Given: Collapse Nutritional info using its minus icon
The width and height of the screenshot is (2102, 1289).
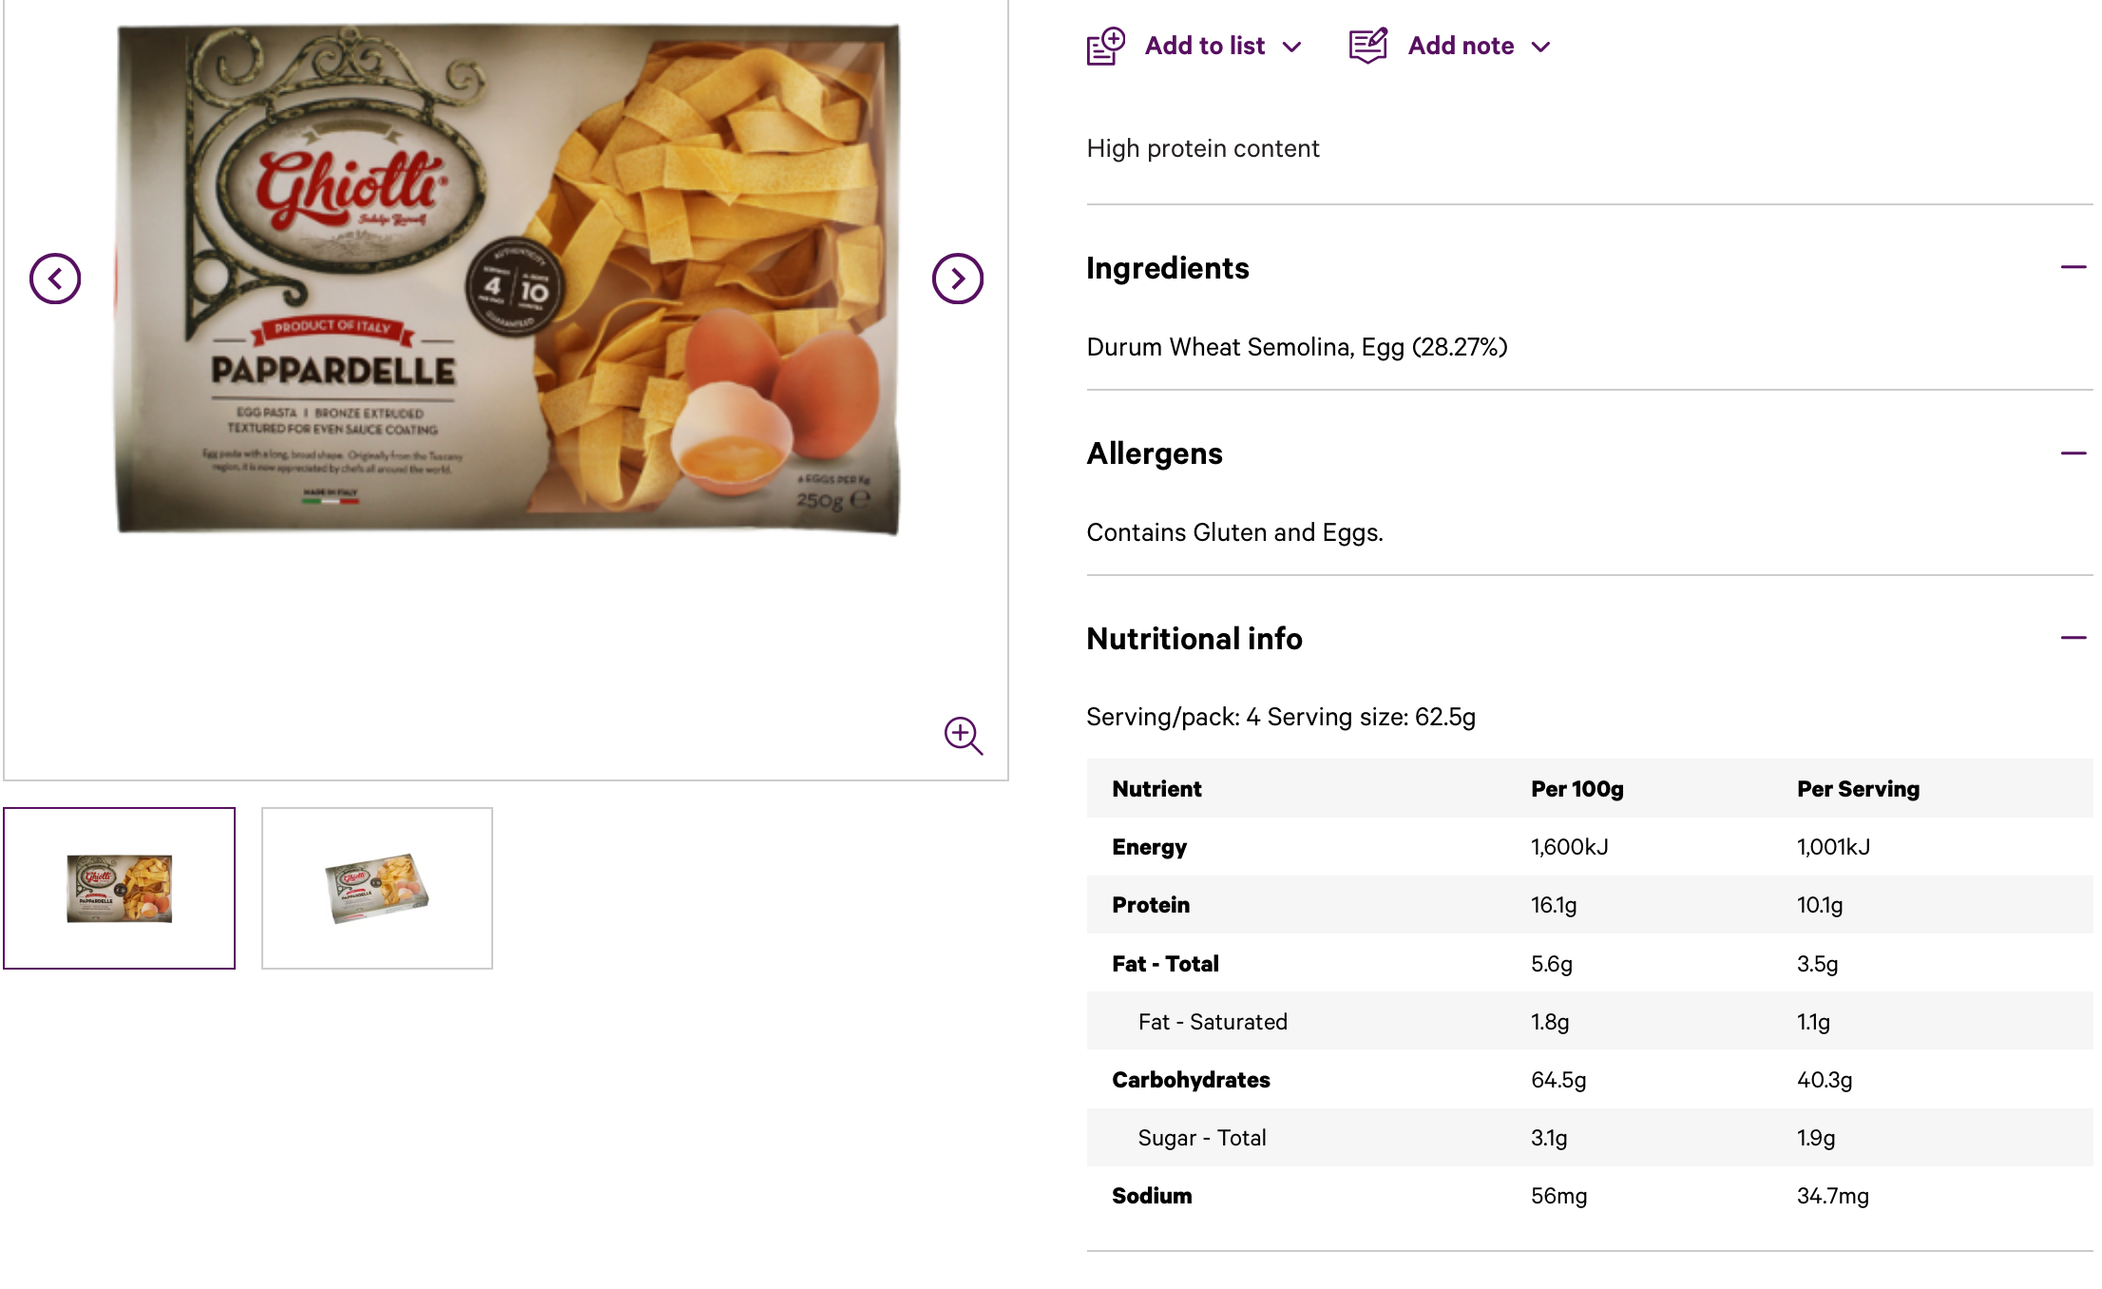Looking at the screenshot, I should coord(2073,638).
